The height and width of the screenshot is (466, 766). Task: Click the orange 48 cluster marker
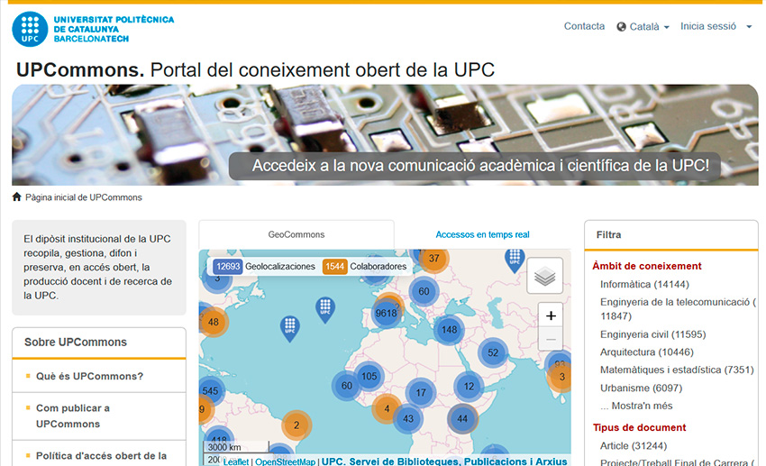(x=213, y=322)
